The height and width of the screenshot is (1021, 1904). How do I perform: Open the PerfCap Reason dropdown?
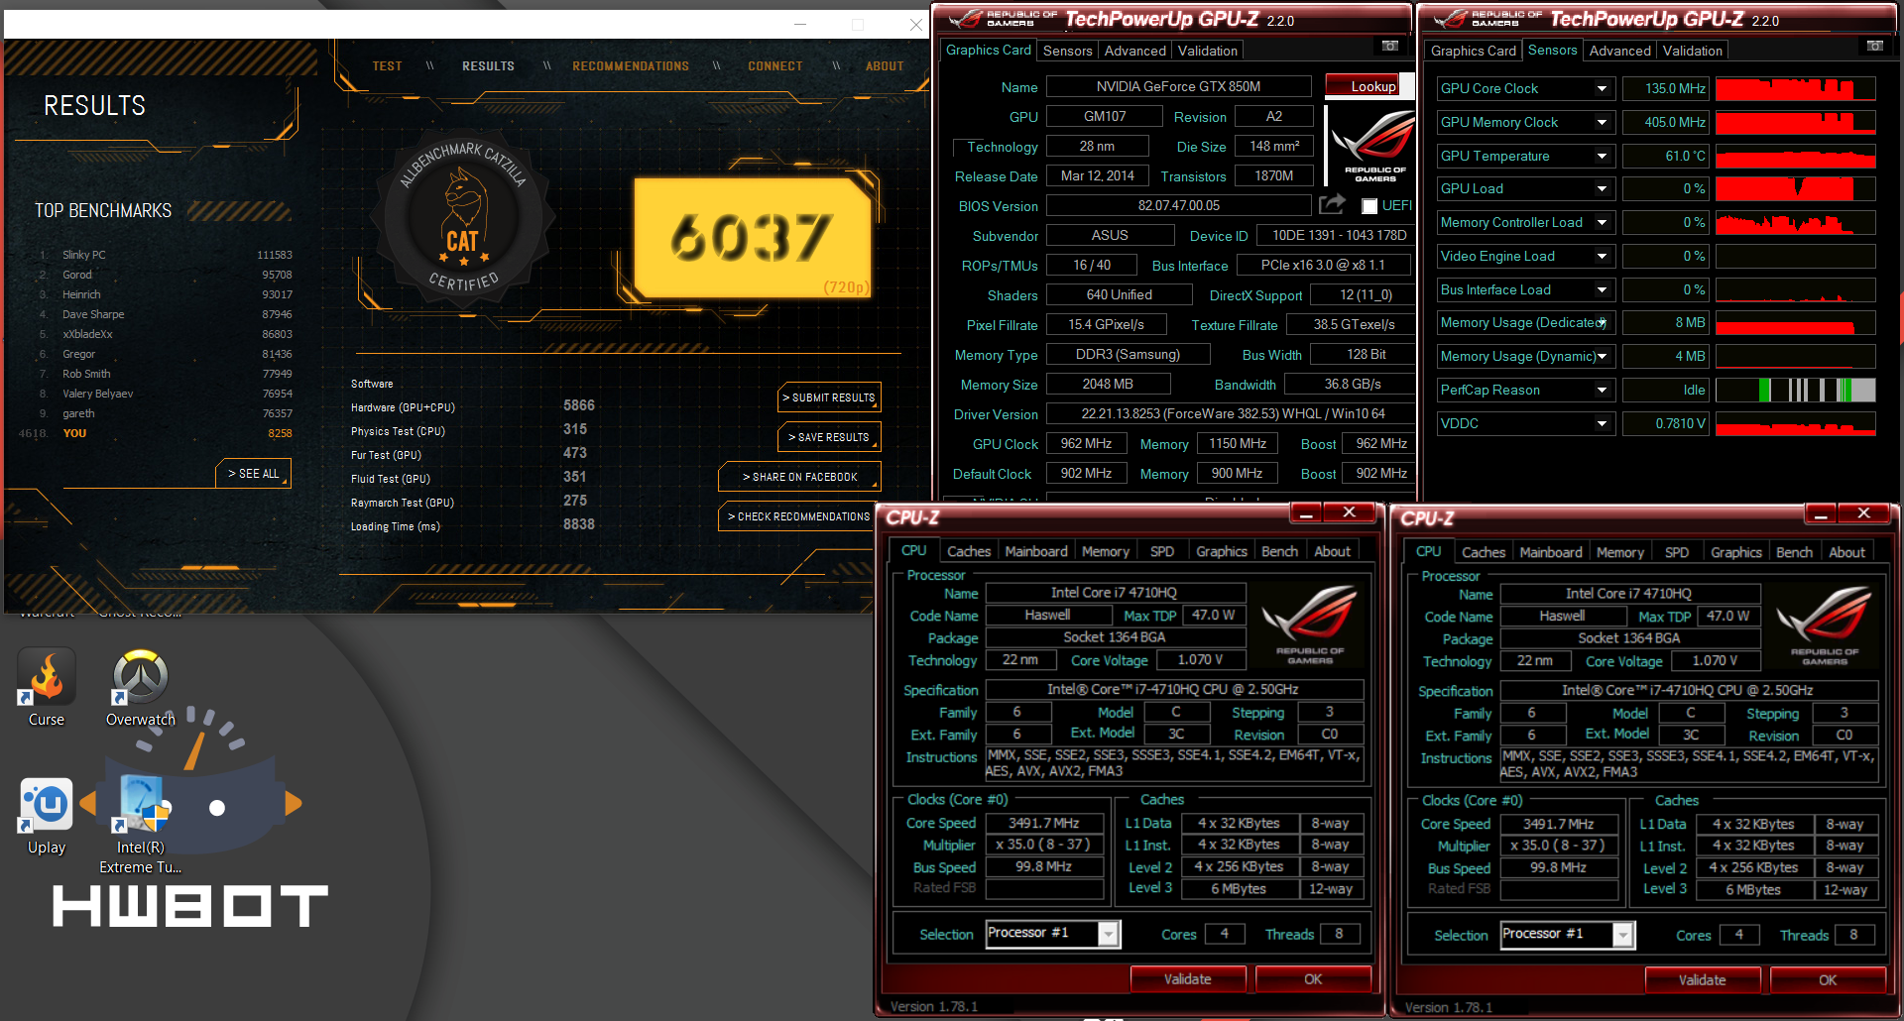(1602, 391)
